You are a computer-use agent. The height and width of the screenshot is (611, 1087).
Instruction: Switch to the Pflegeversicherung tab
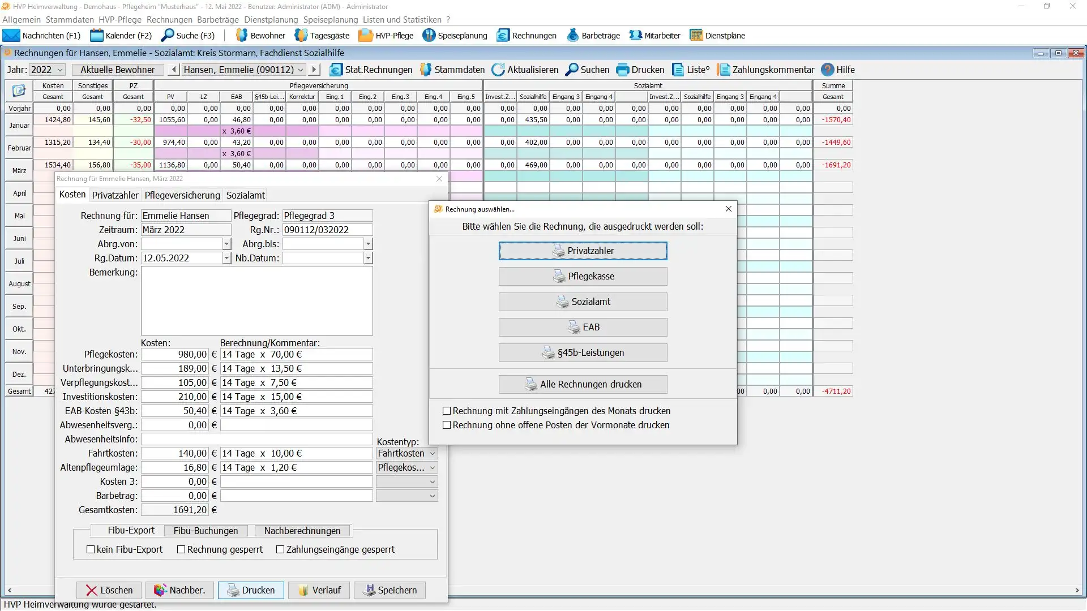click(x=182, y=195)
